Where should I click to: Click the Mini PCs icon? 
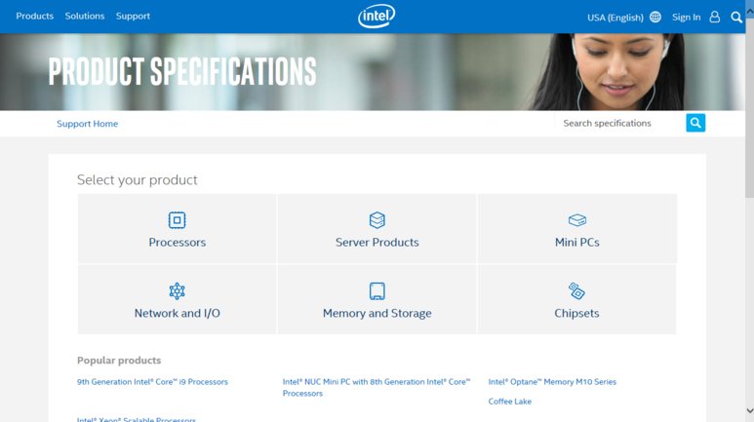point(577,220)
